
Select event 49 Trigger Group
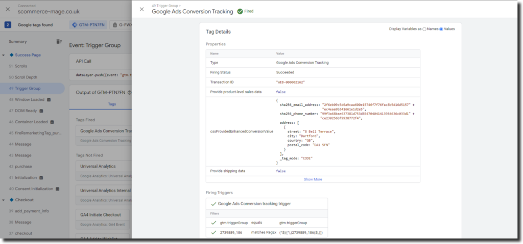point(32,88)
